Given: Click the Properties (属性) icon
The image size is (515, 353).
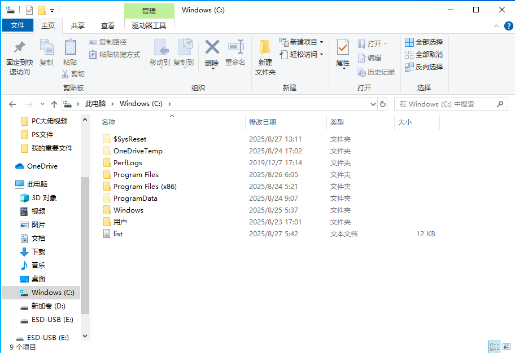Looking at the screenshot, I should tap(343, 47).
